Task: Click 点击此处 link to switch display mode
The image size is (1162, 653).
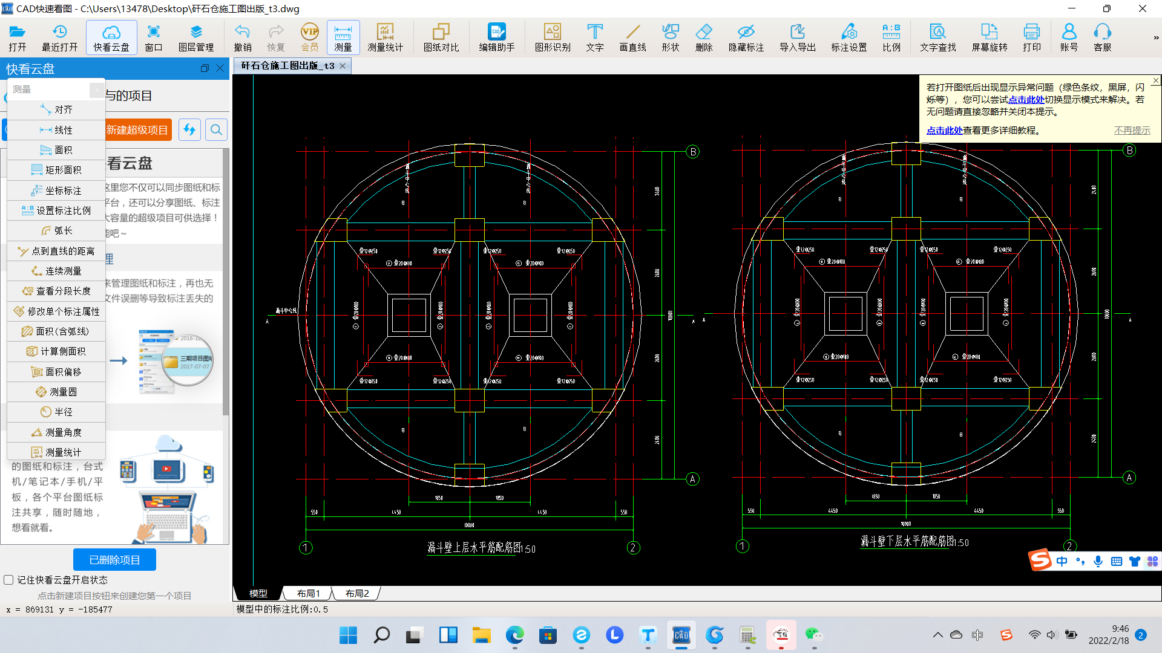Action: pyautogui.click(x=1026, y=100)
